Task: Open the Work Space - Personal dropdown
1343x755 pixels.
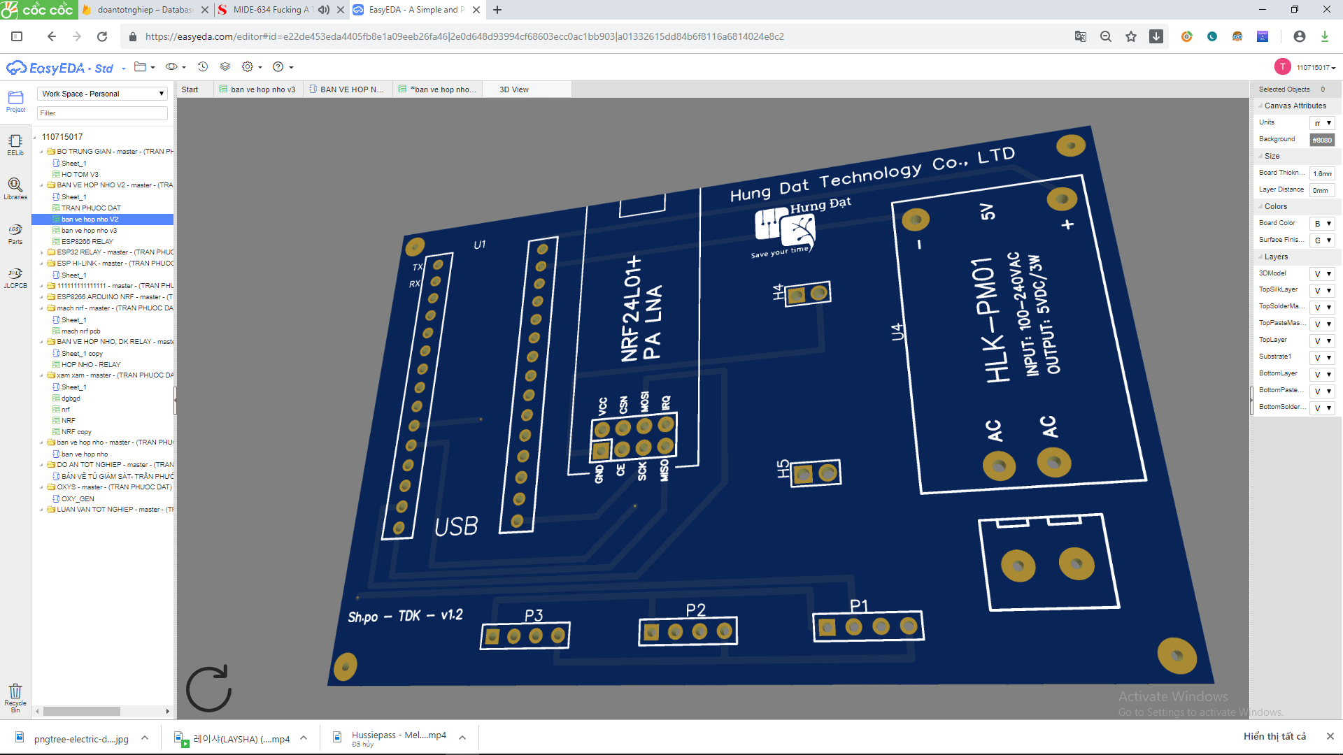Action: tap(102, 94)
